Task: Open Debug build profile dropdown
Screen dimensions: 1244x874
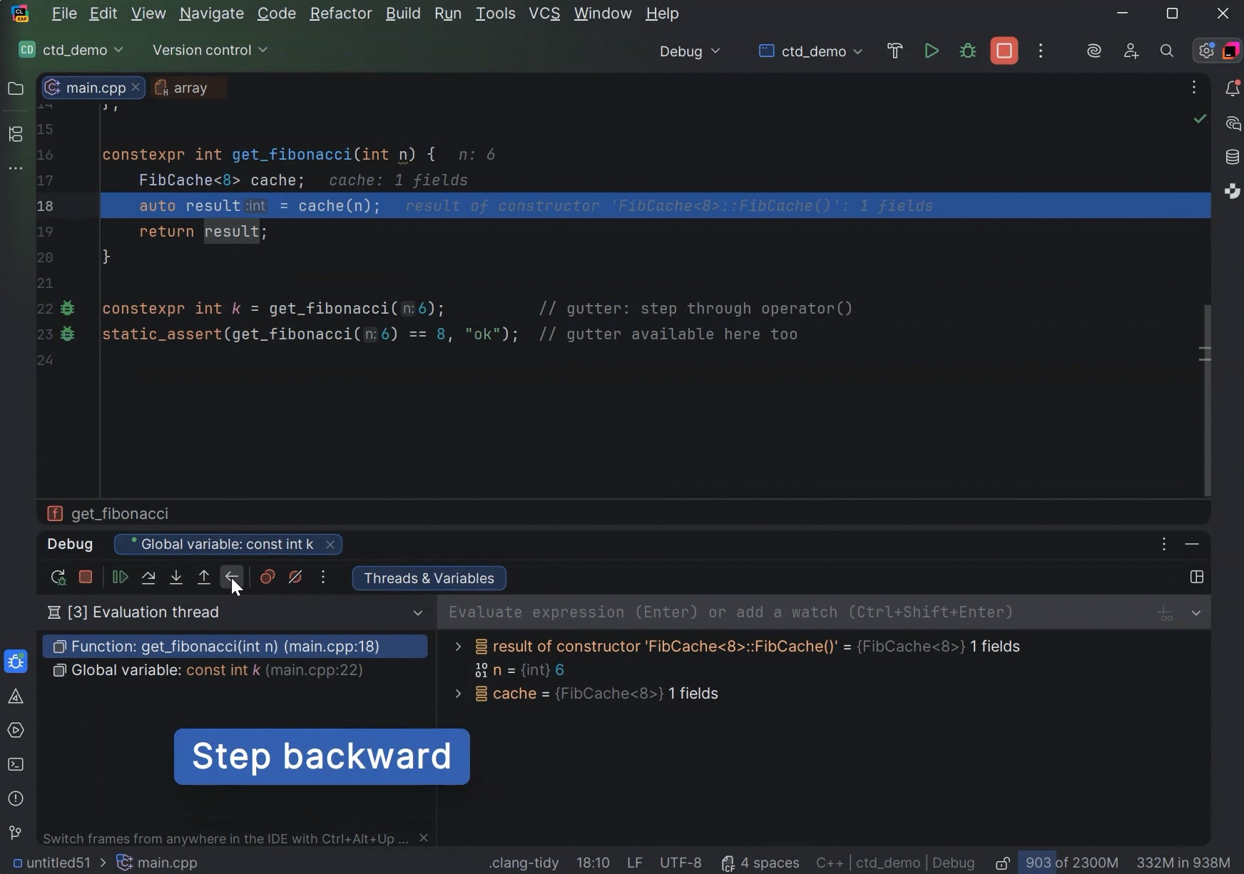Action: 690,51
